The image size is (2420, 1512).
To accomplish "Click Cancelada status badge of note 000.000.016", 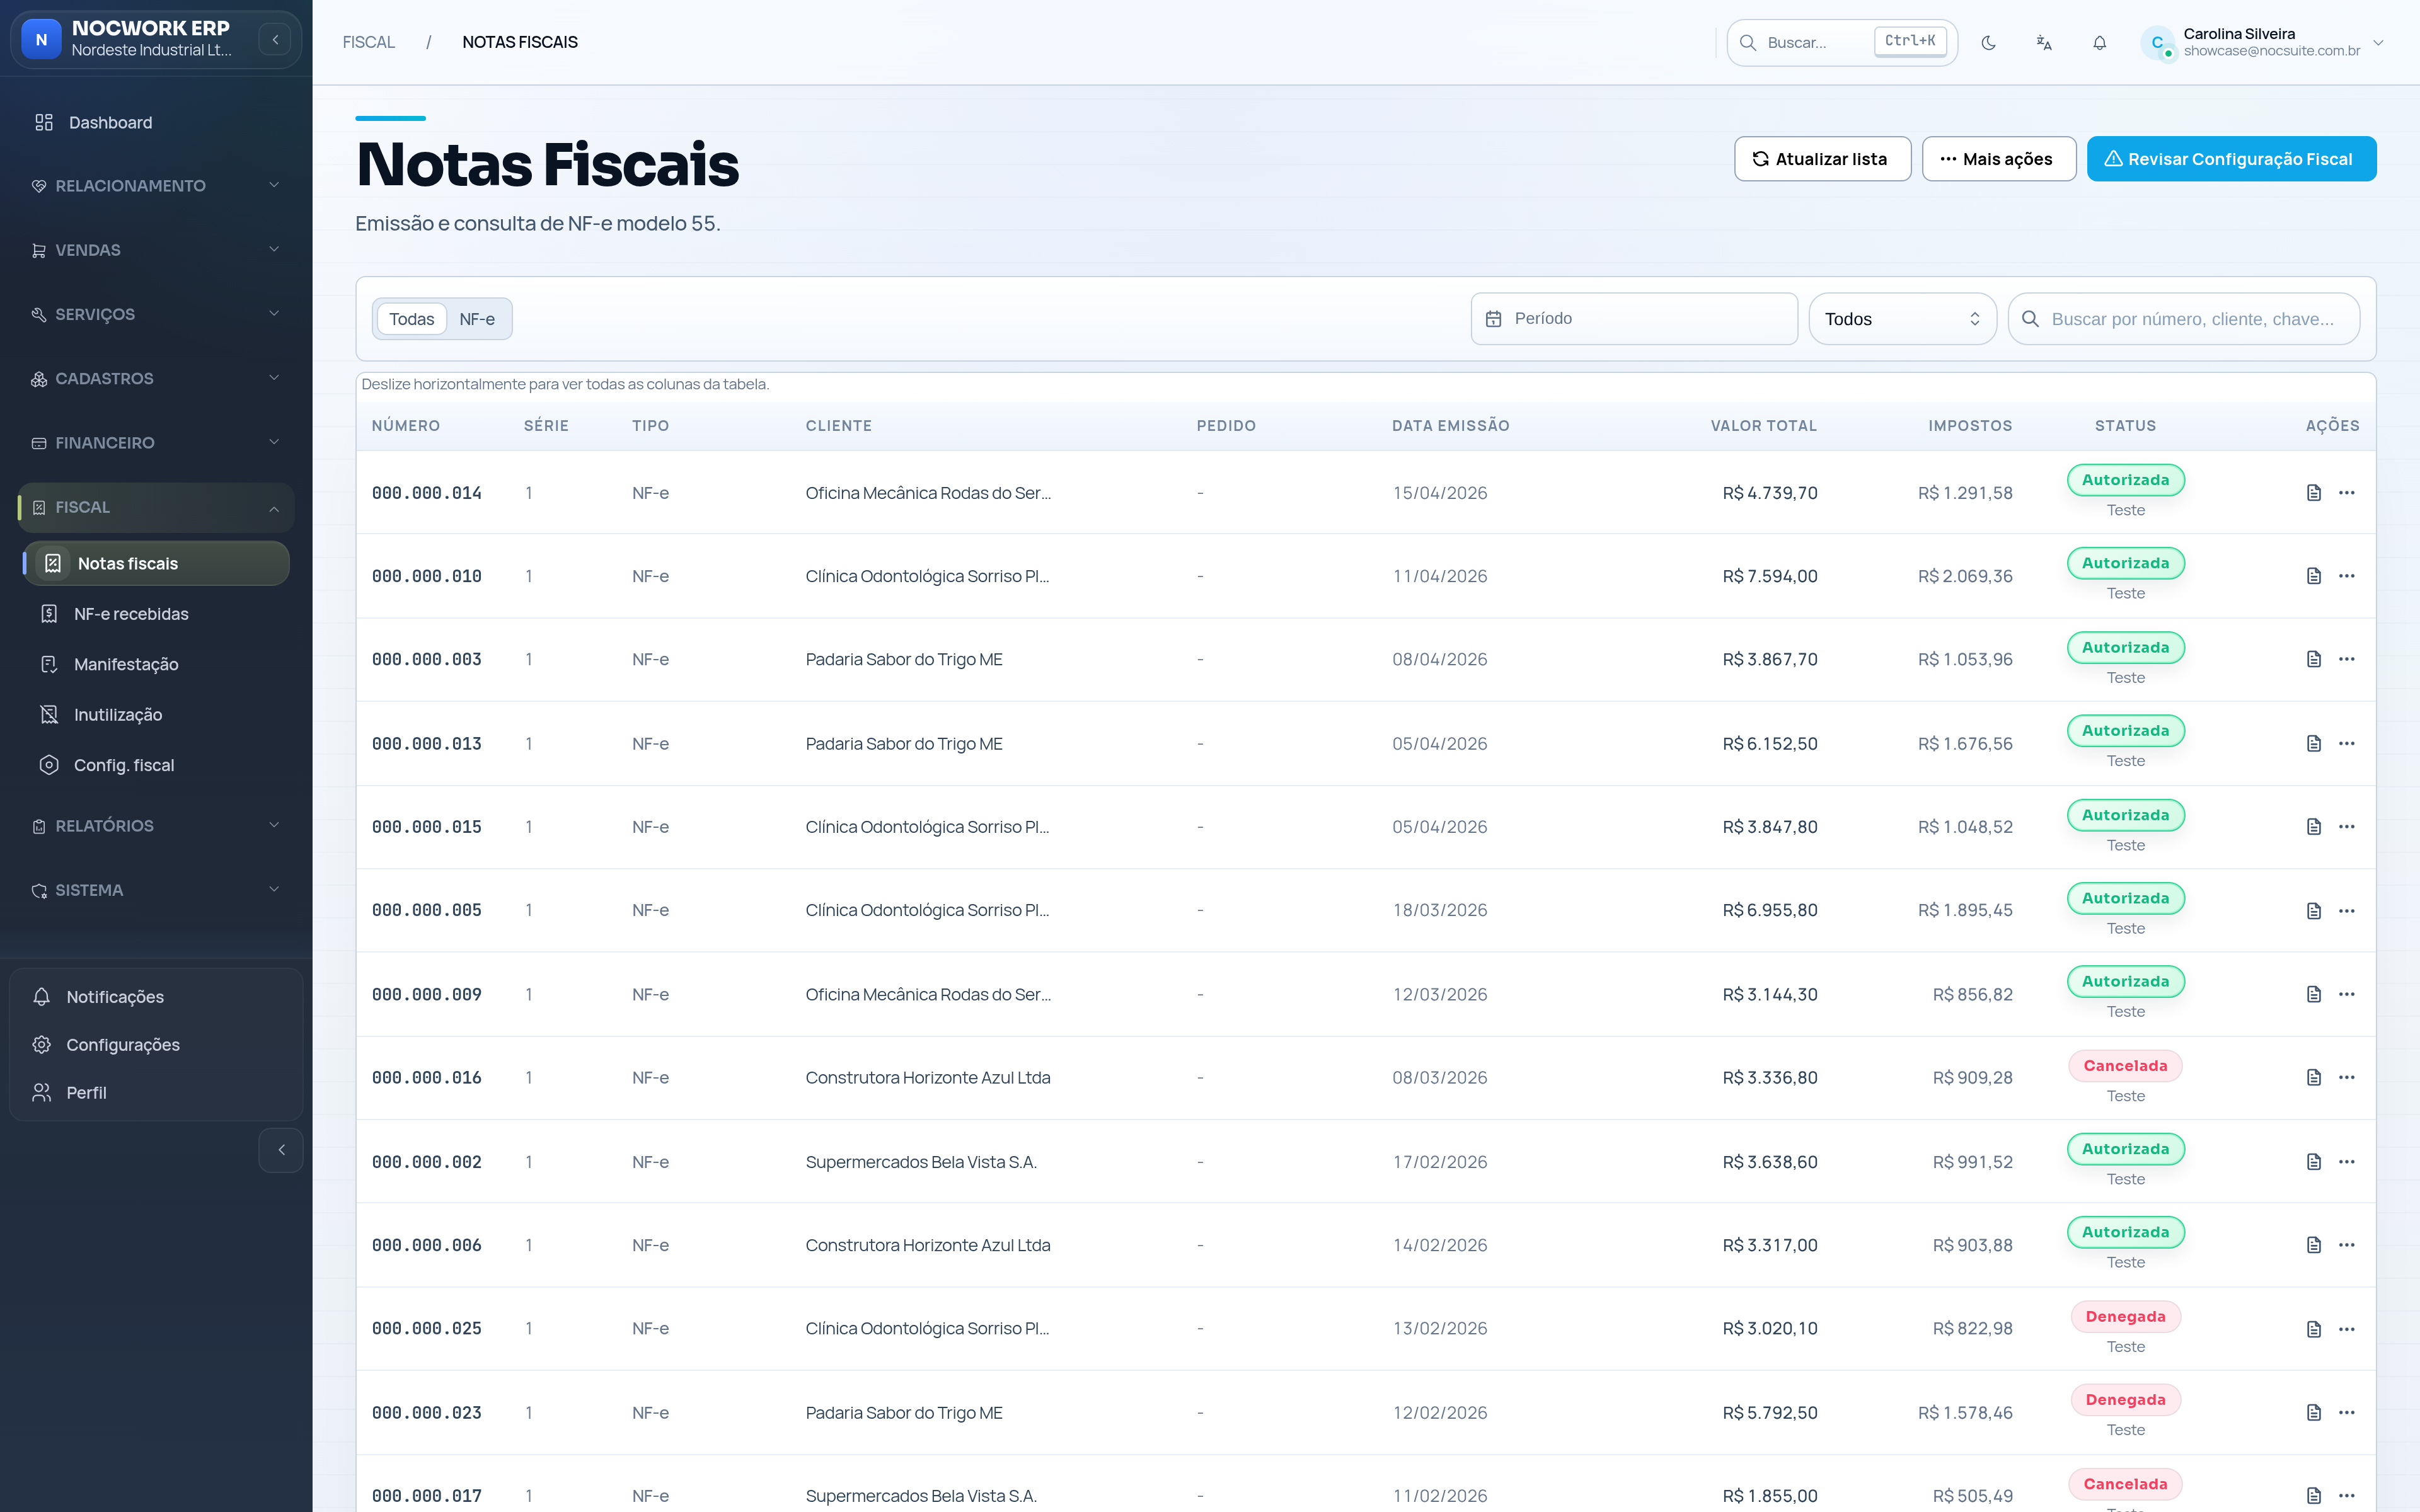I will coord(2125,1066).
